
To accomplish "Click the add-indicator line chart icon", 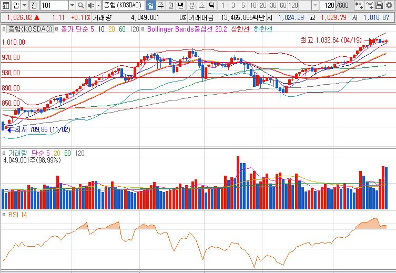I will (369, 5).
